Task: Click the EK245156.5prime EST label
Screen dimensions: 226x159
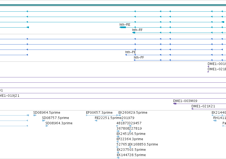Action: (131, 134)
